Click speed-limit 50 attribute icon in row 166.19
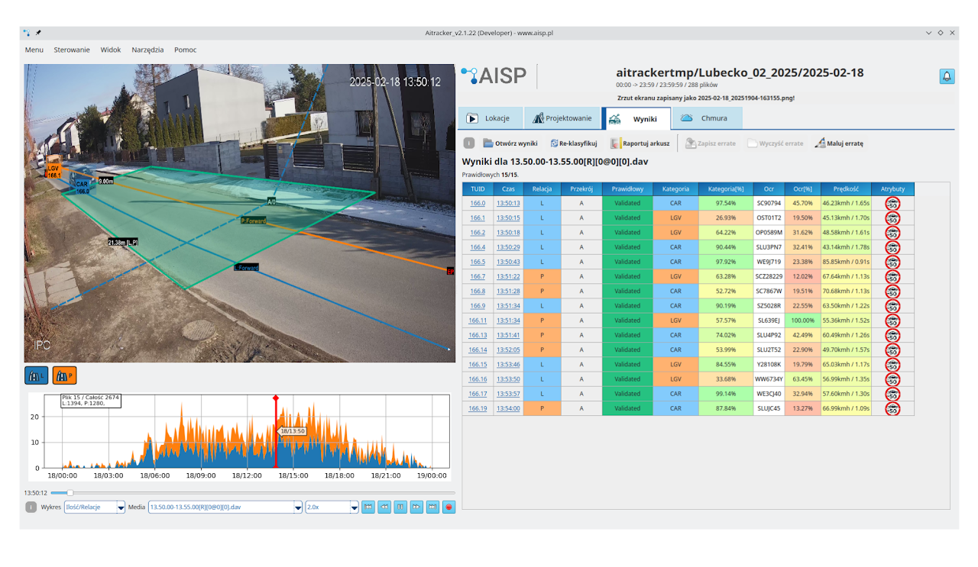This screenshot has width=978, height=567. (892, 408)
